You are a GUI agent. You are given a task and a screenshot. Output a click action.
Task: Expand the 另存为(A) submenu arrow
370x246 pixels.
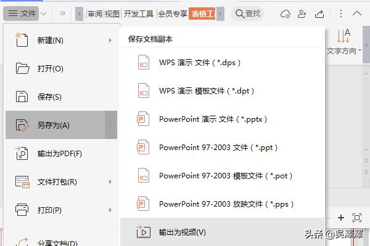tap(110, 125)
